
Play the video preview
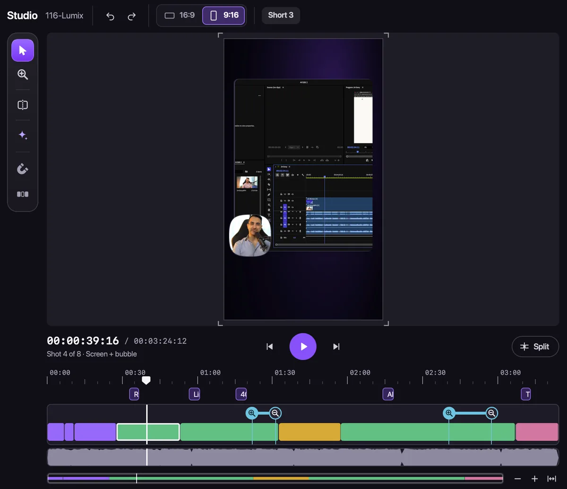pos(303,346)
